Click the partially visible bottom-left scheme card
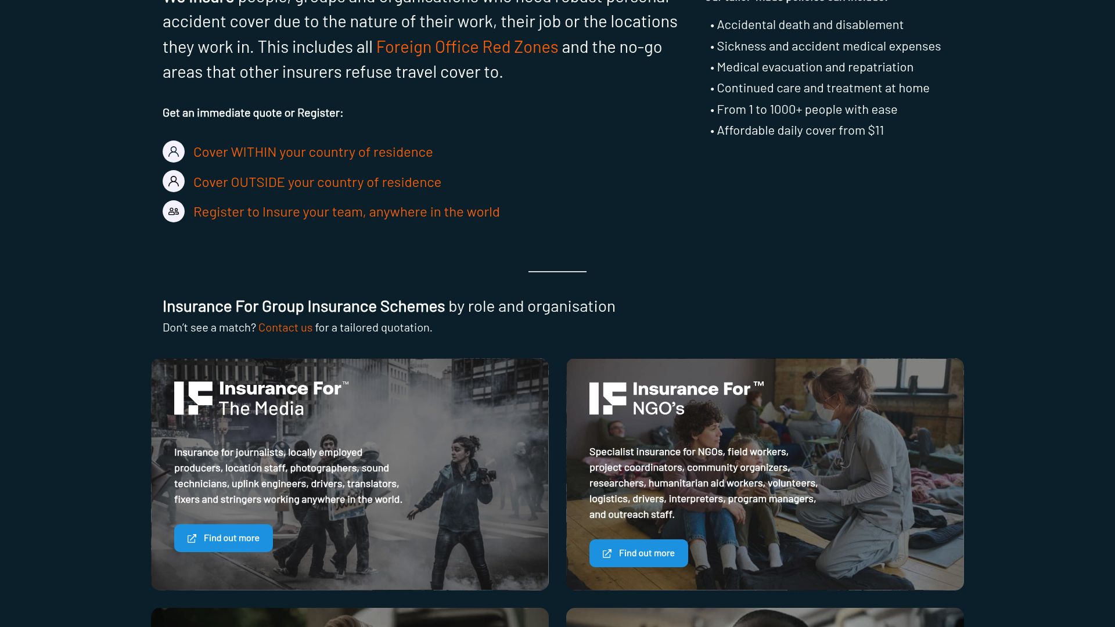This screenshot has width=1115, height=627. 350,617
